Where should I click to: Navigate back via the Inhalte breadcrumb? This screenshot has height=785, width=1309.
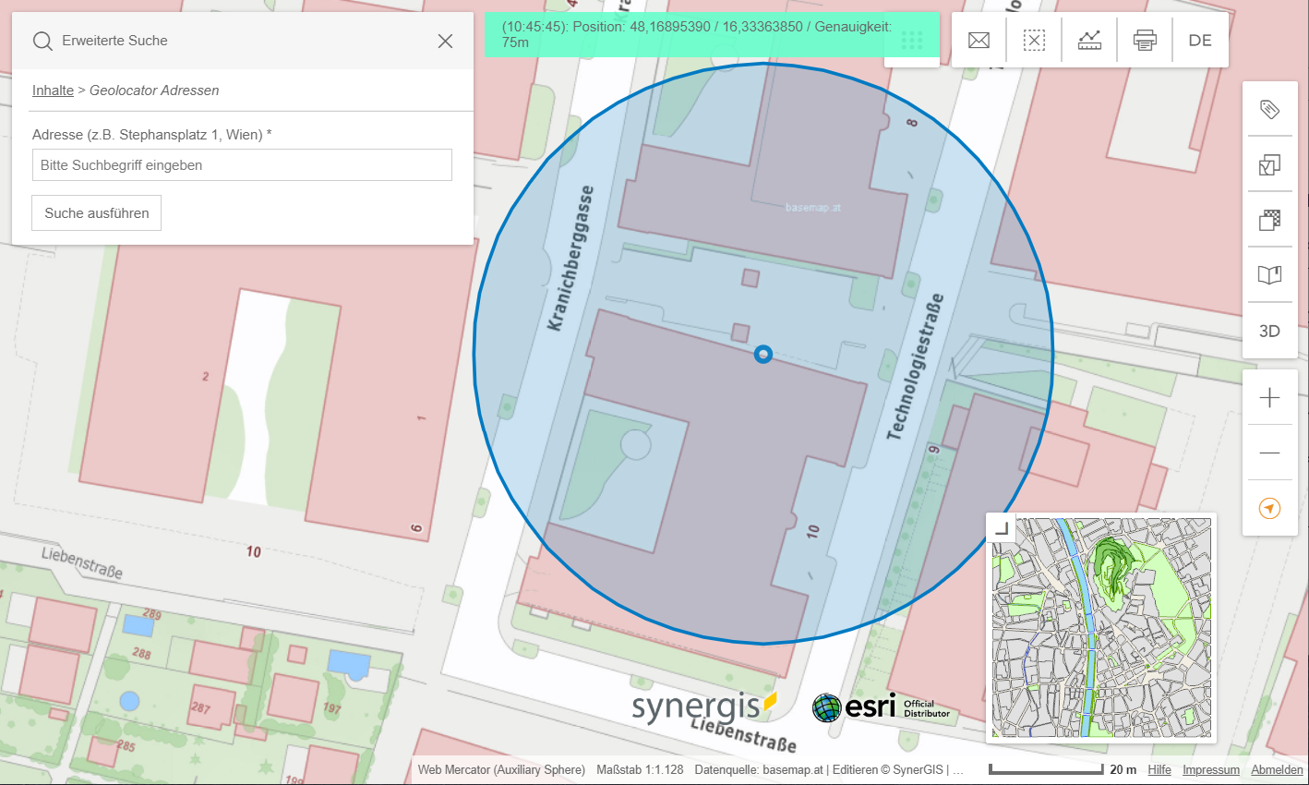pyautogui.click(x=53, y=90)
